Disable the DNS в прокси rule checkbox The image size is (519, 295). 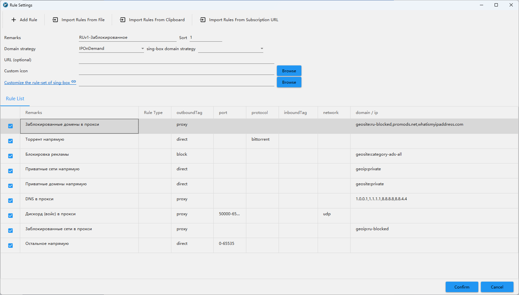click(10, 201)
